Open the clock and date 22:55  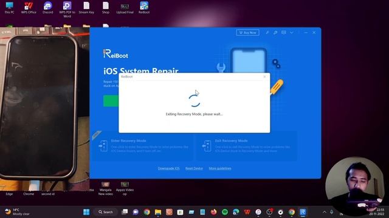(x=377, y=212)
